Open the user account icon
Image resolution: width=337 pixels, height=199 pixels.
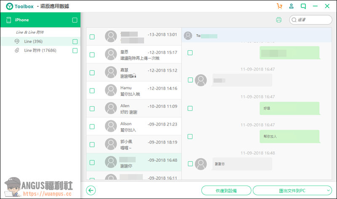(291, 6)
